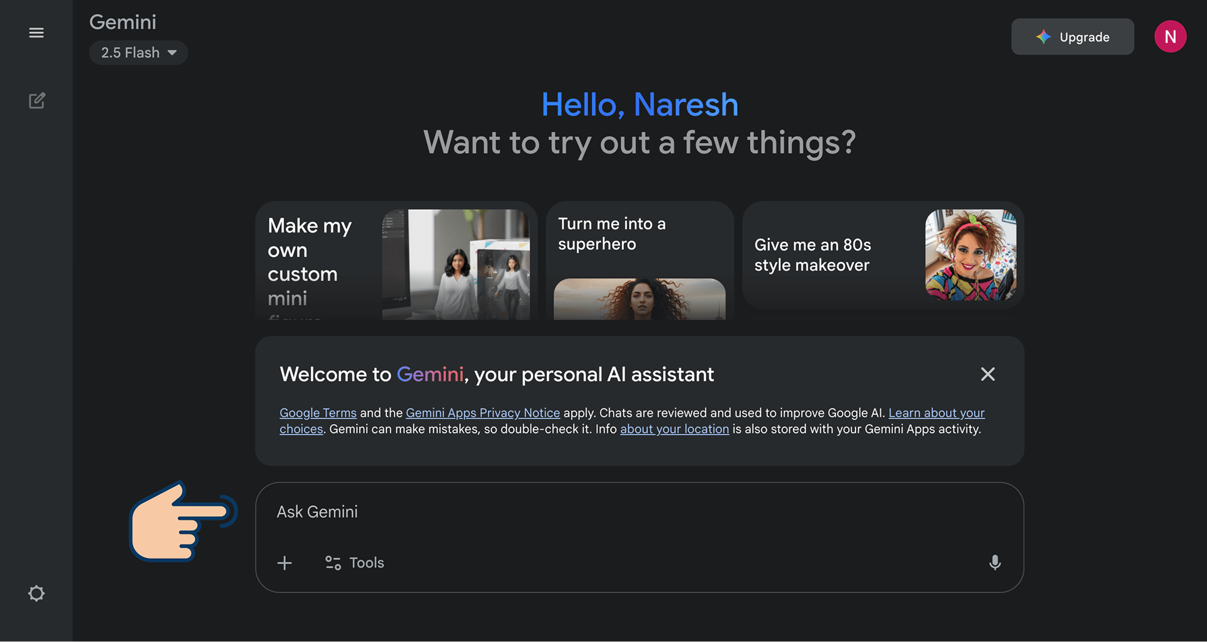Open the settings gear in the sidebar
This screenshot has width=1207, height=642.
tap(36, 594)
